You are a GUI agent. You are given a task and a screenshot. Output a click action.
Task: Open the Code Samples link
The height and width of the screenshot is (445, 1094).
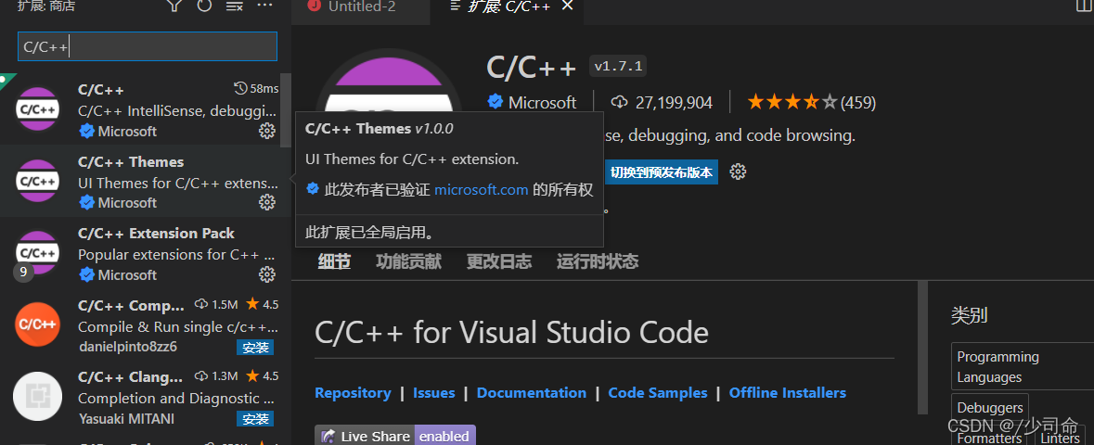click(x=658, y=393)
